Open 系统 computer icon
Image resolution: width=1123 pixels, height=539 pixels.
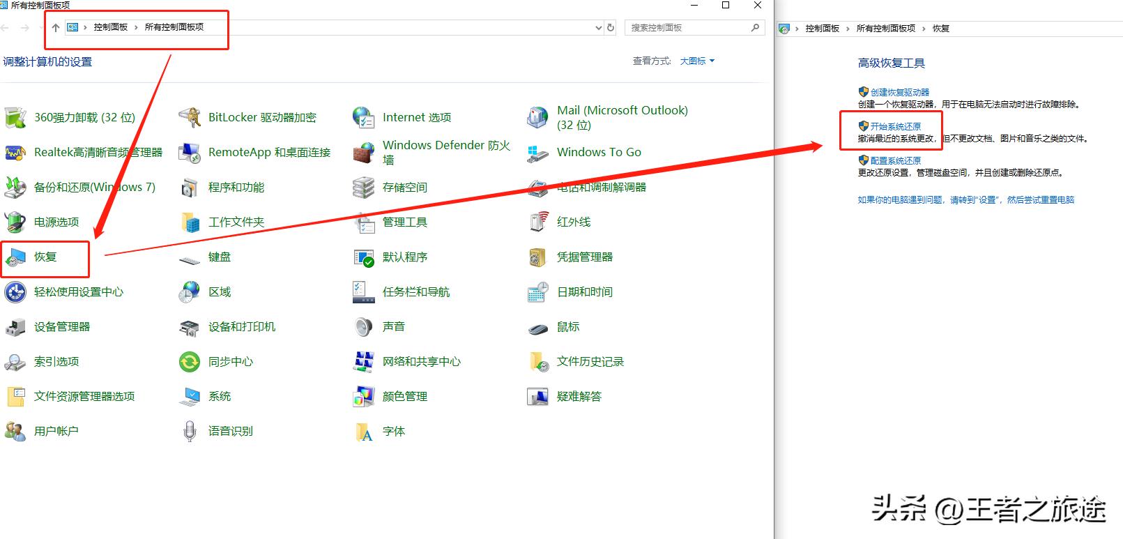[190, 397]
